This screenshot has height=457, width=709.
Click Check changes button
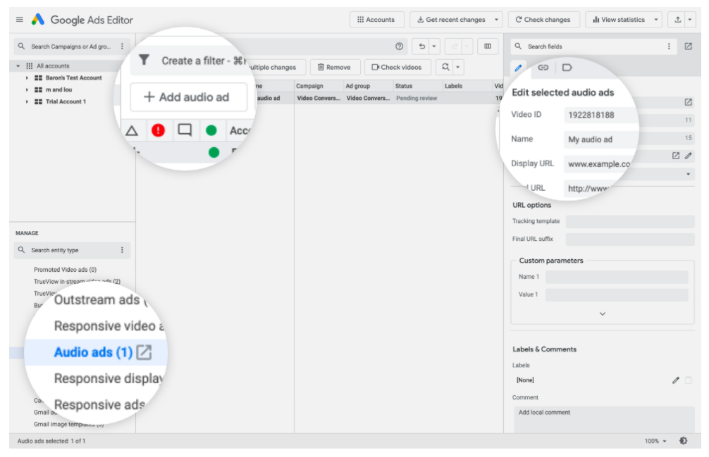coord(543,20)
